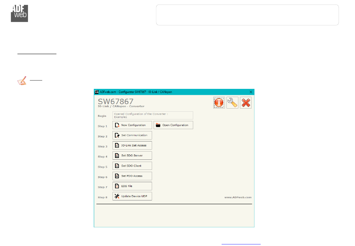Click the SW67867 heading text
This screenshot has width=355, height=246.
tap(115, 101)
